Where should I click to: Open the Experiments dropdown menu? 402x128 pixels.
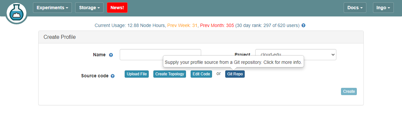click(x=52, y=8)
